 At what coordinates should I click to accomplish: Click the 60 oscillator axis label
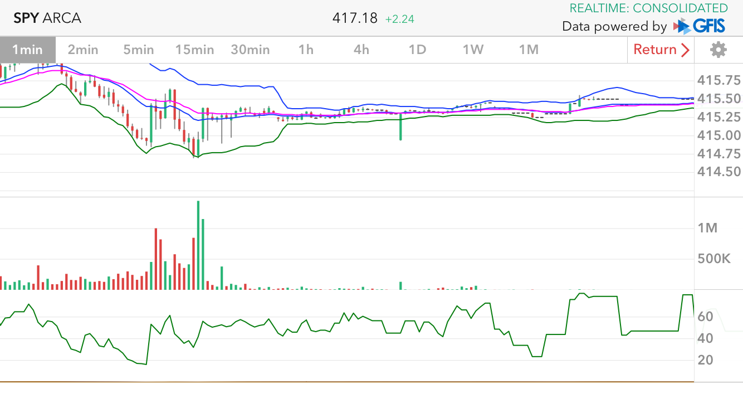(x=705, y=317)
